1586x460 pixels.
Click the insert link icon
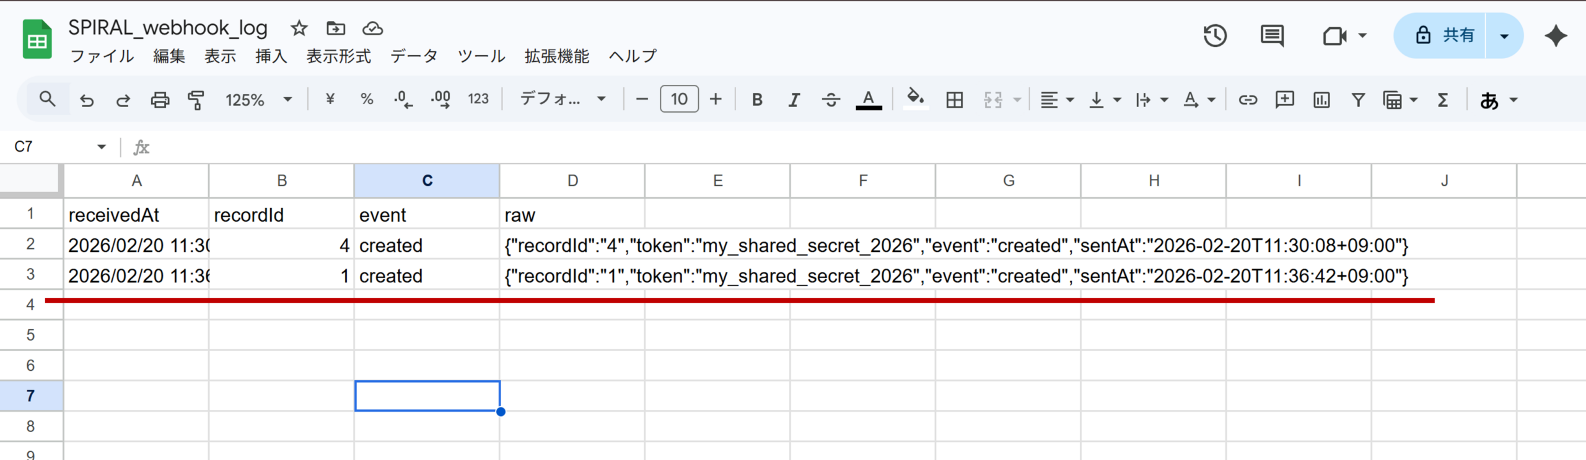[1247, 100]
